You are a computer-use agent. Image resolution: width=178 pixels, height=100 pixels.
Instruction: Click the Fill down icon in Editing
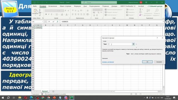point(140,12)
